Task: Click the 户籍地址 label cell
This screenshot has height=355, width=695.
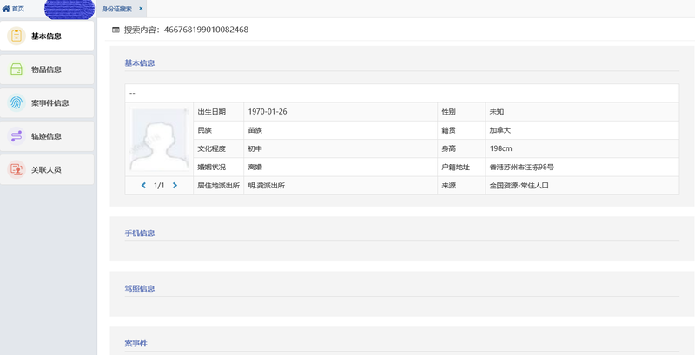Action: click(x=461, y=167)
